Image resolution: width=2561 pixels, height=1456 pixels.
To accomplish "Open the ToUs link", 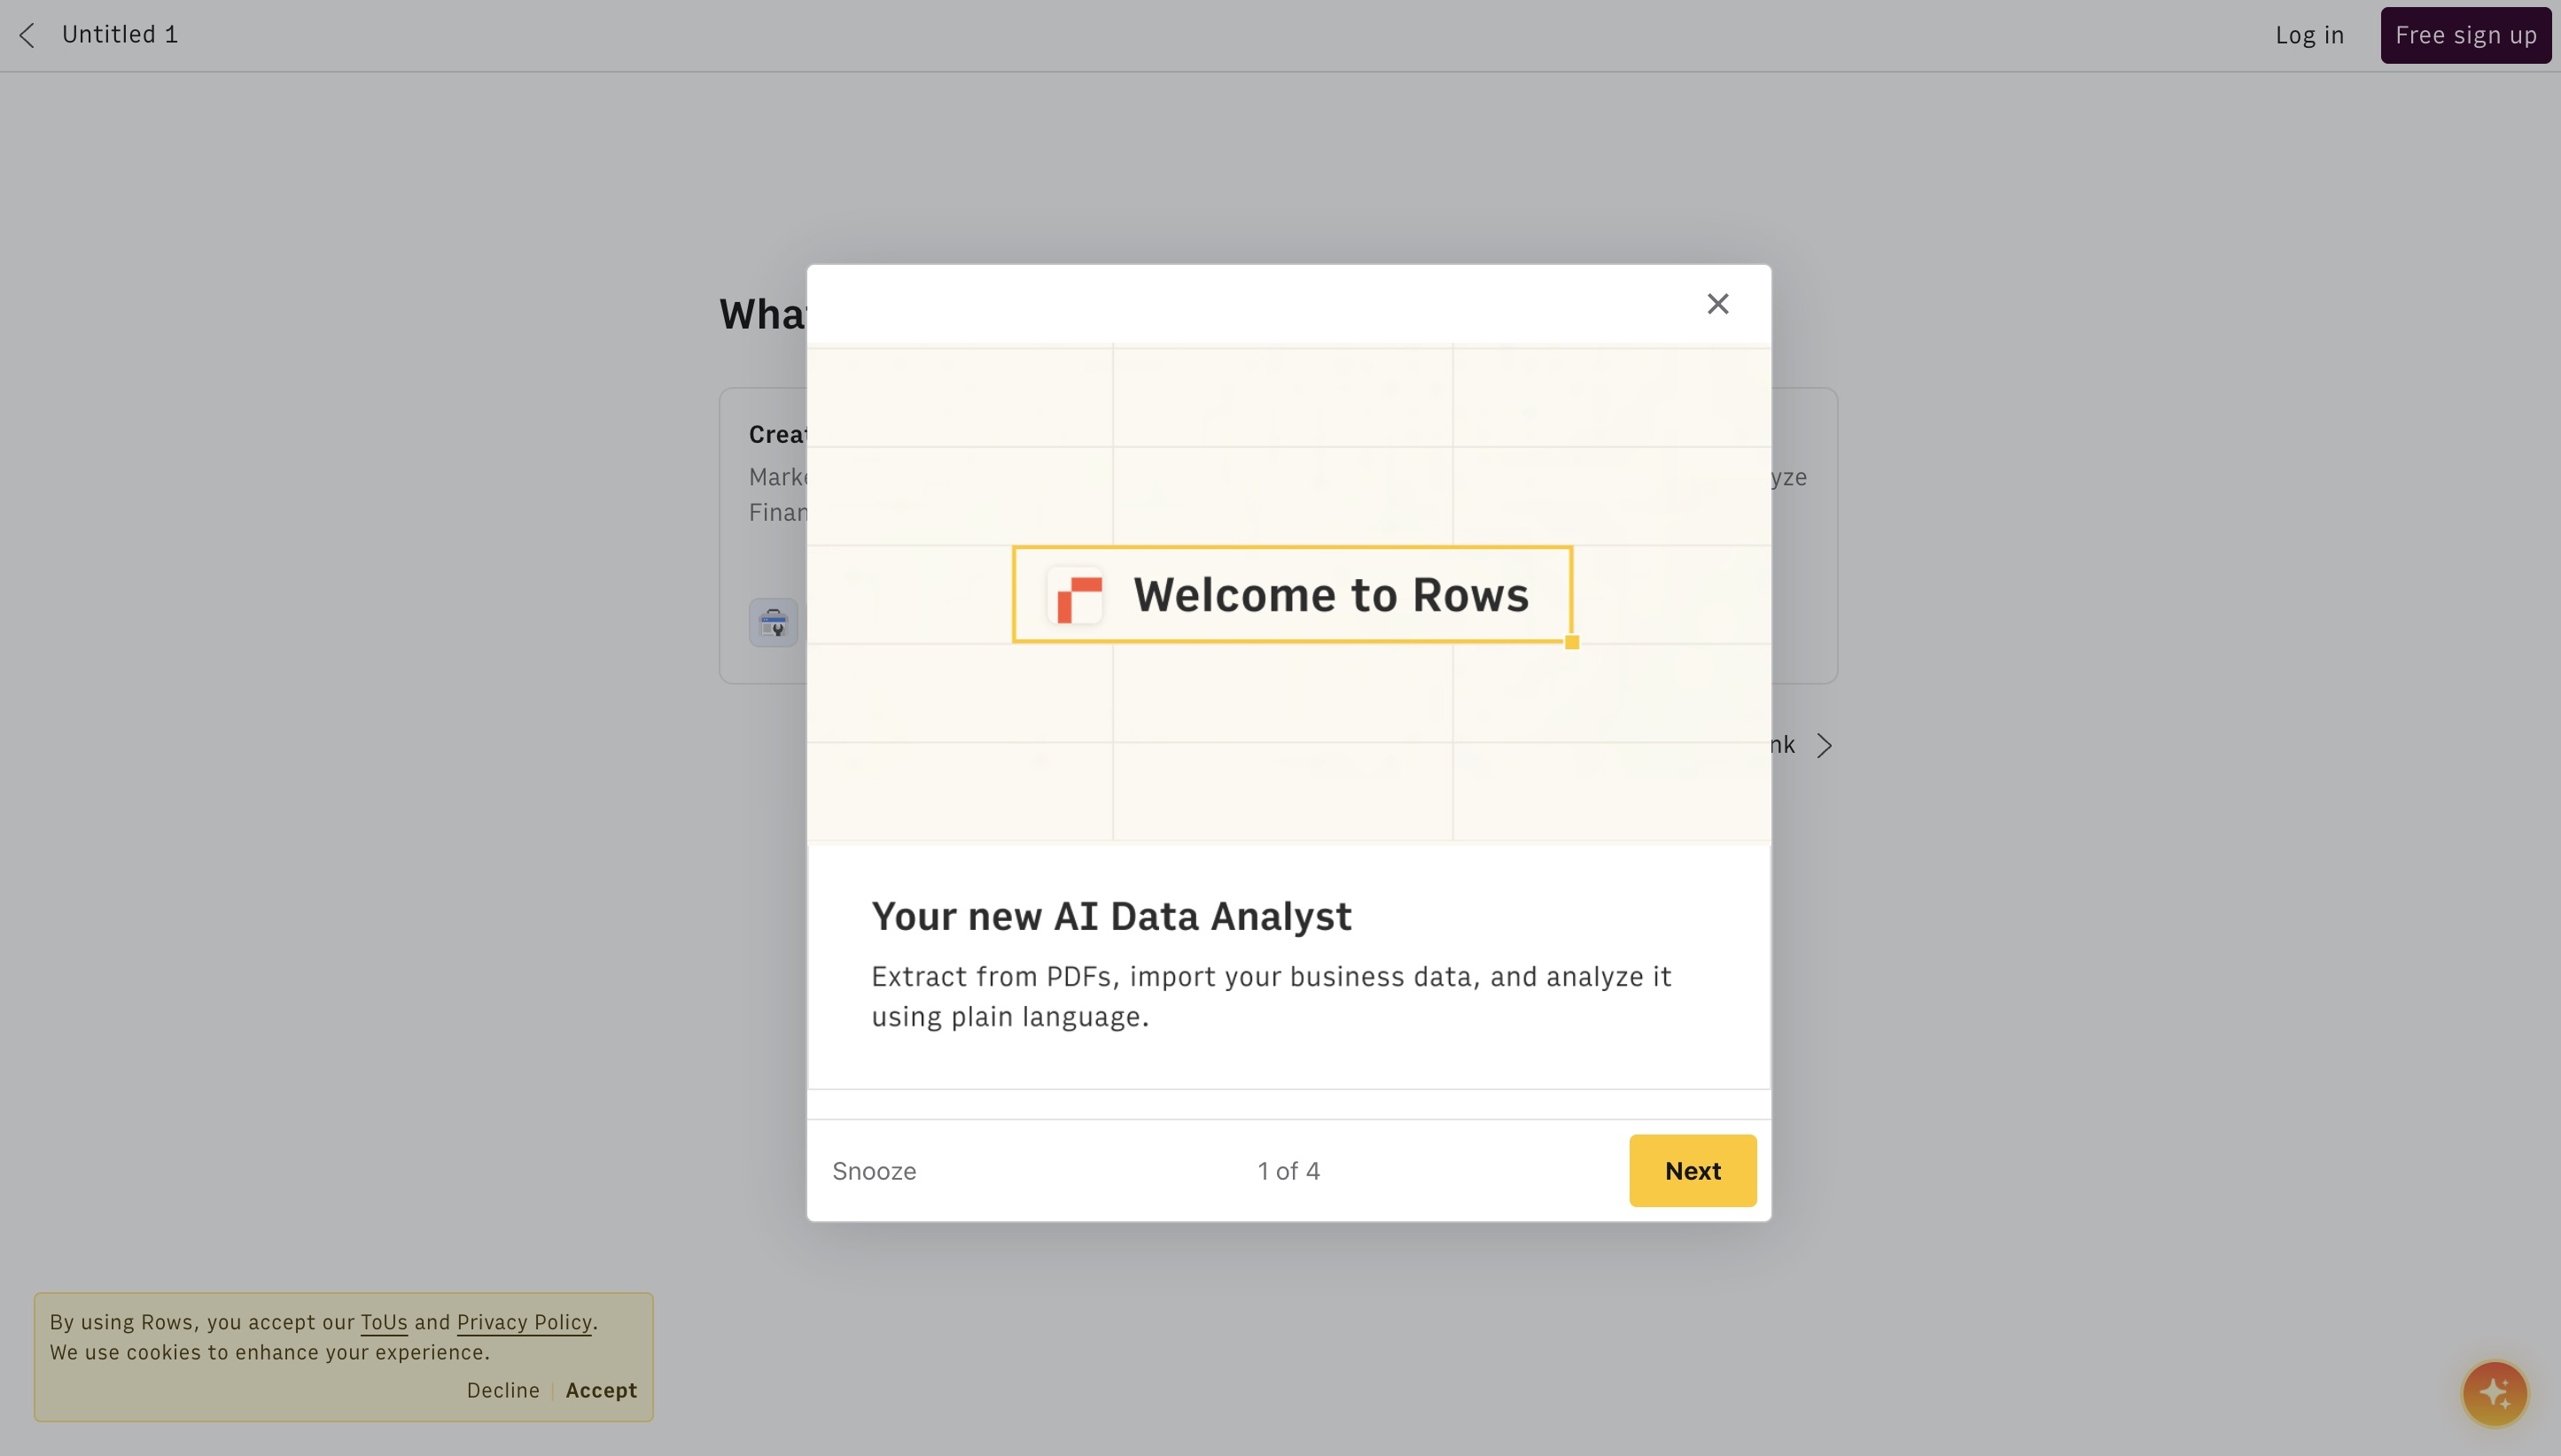I will [383, 1322].
